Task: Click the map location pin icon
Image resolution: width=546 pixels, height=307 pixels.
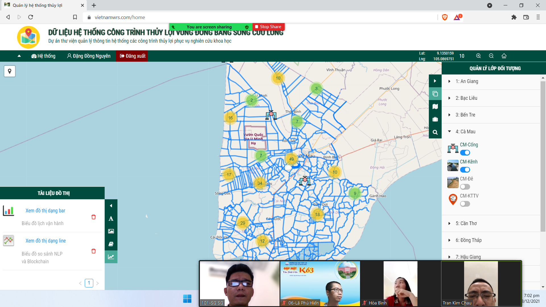Action: tap(10, 71)
